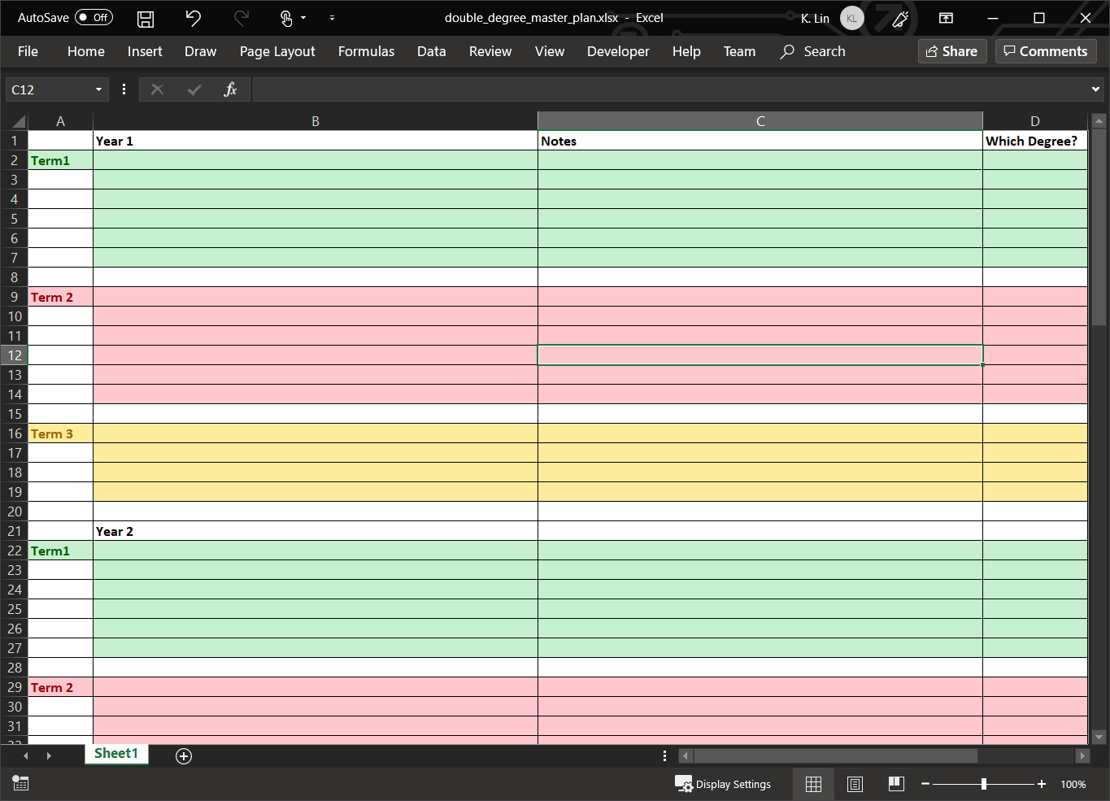Go to previous sheet arrow
The height and width of the screenshot is (801, 1110).
pos(26,755)
